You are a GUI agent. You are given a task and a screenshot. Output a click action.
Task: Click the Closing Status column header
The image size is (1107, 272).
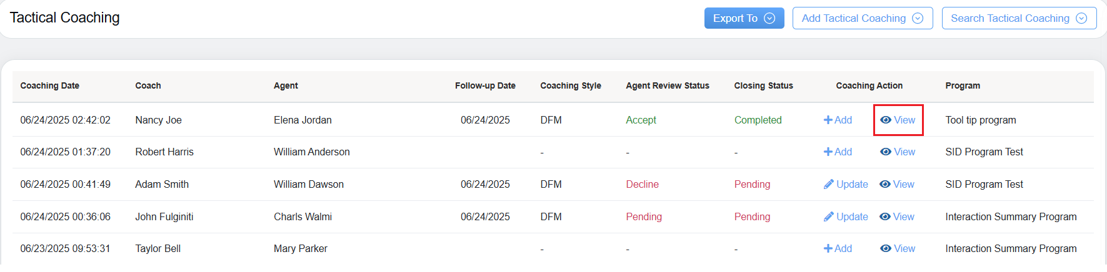click(x=763, y=85)
